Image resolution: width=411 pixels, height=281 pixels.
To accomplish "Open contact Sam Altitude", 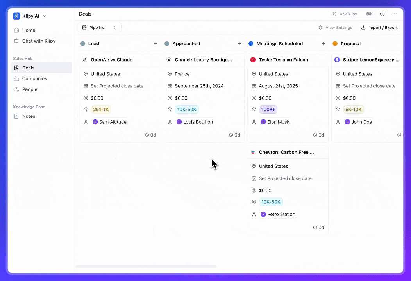I will pyautogui.click(x=109, y=122).
